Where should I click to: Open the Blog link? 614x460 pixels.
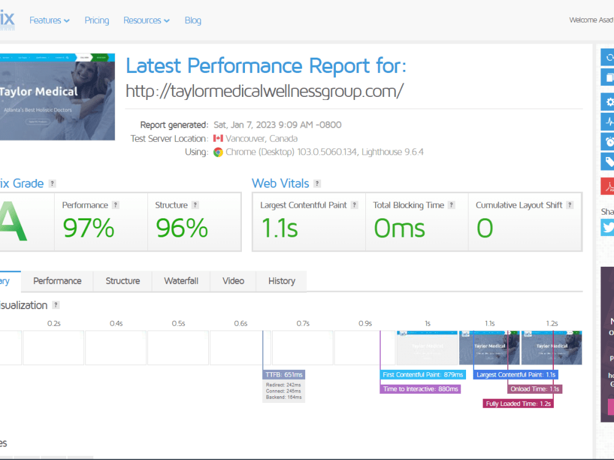click(x=193, y=20)
